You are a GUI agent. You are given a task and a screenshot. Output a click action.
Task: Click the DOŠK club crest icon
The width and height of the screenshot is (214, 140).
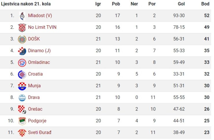tap(22, 39)
